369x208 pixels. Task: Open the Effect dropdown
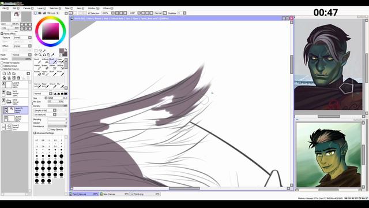click(x=30, y=46)
